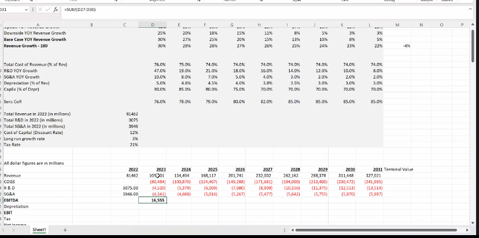Viewport: 479px width, 238px height.
Task: Select the 'Downside YOY Revenue Growth' label
Action: pyautogui.click(x=35, y=33)
